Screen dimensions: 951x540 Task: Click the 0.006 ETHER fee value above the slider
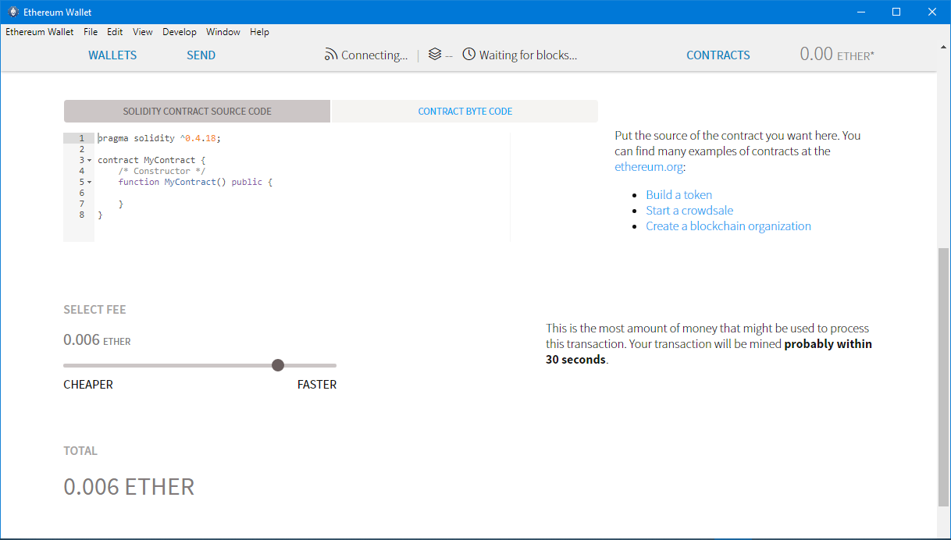(x=97, y=340)
